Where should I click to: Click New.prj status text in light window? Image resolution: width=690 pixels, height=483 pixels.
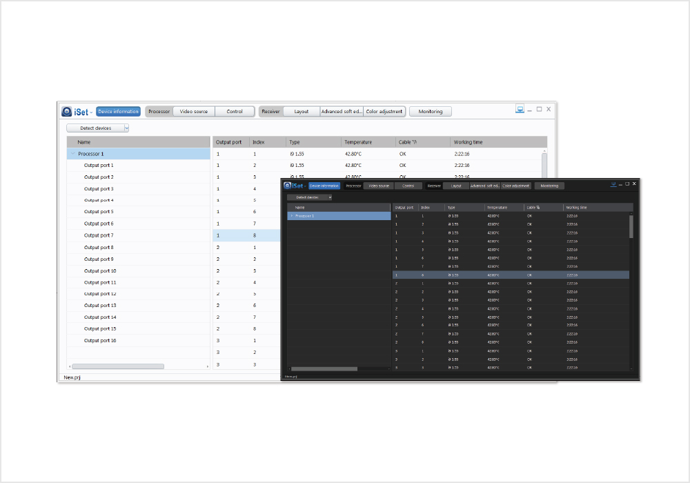pyautogui.click(x=72, y=377)
